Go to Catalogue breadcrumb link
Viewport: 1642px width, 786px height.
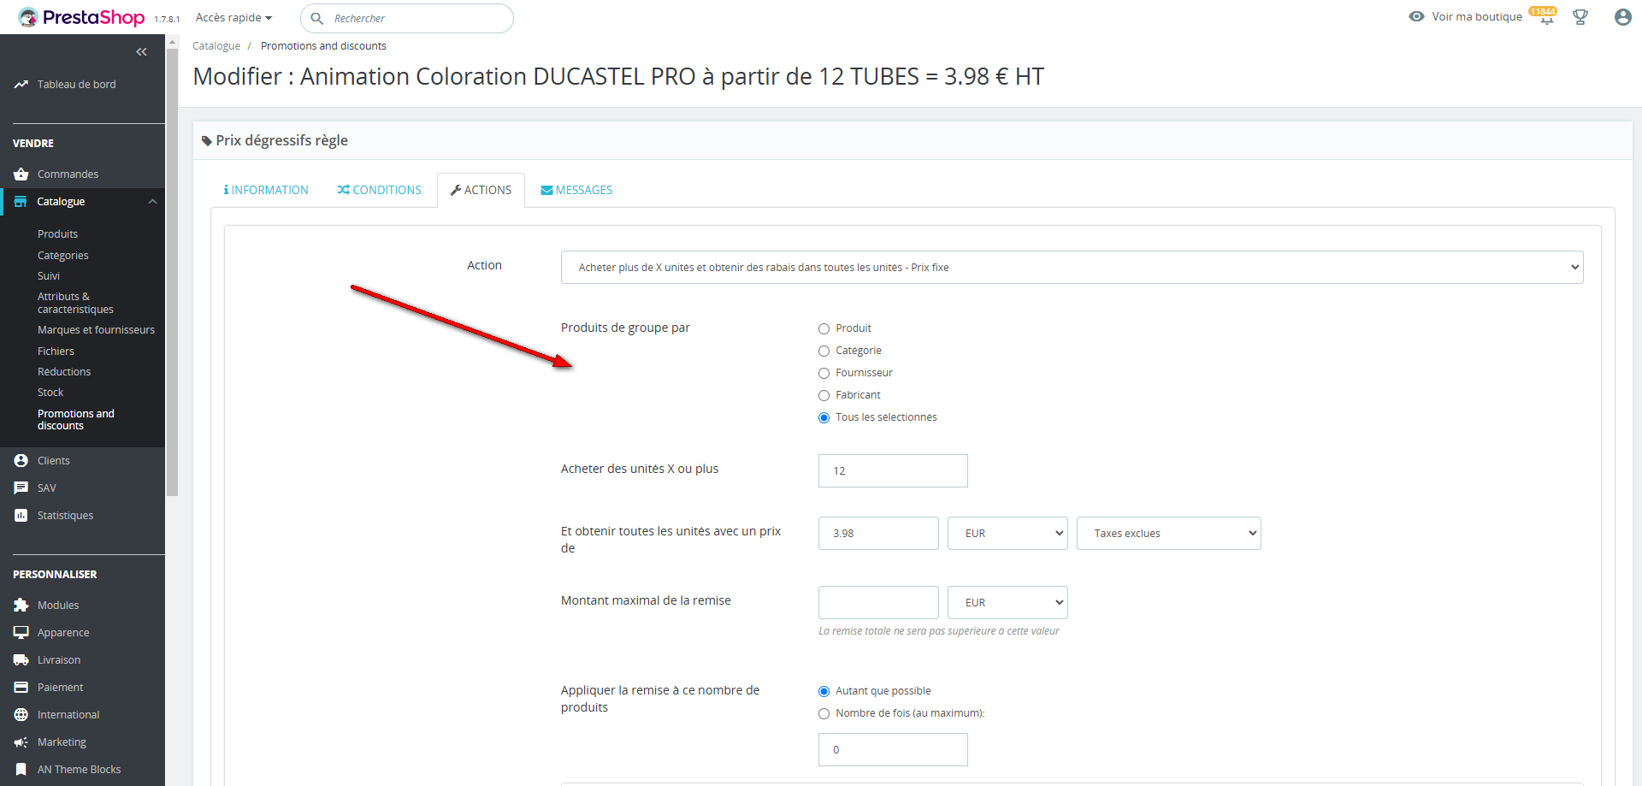point(216,46)
